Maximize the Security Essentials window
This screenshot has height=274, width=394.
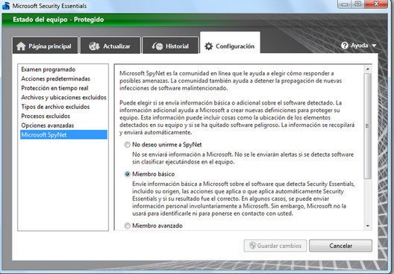[x=358, y=4]
